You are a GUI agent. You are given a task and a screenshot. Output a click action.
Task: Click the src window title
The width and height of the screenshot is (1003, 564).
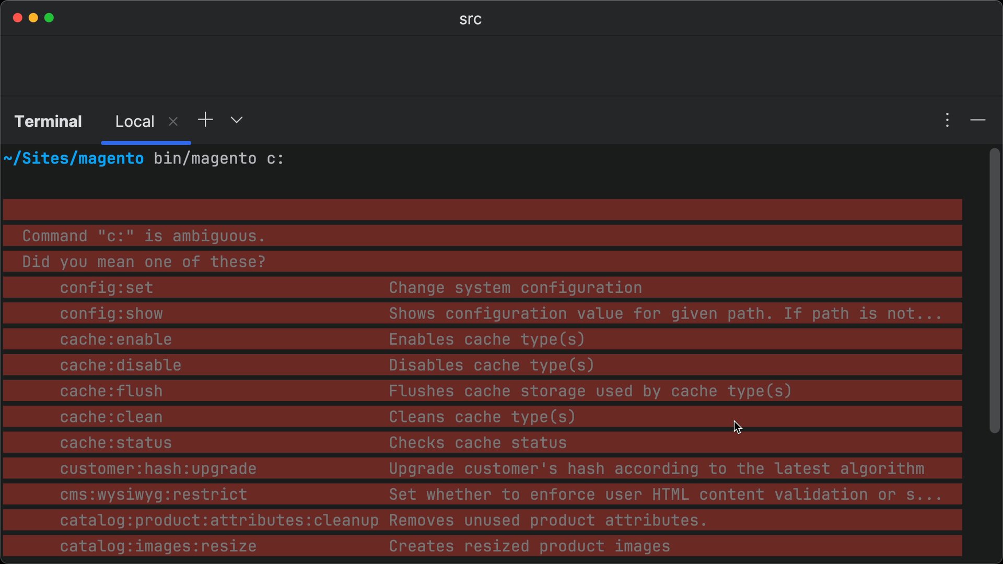[470, 19]
